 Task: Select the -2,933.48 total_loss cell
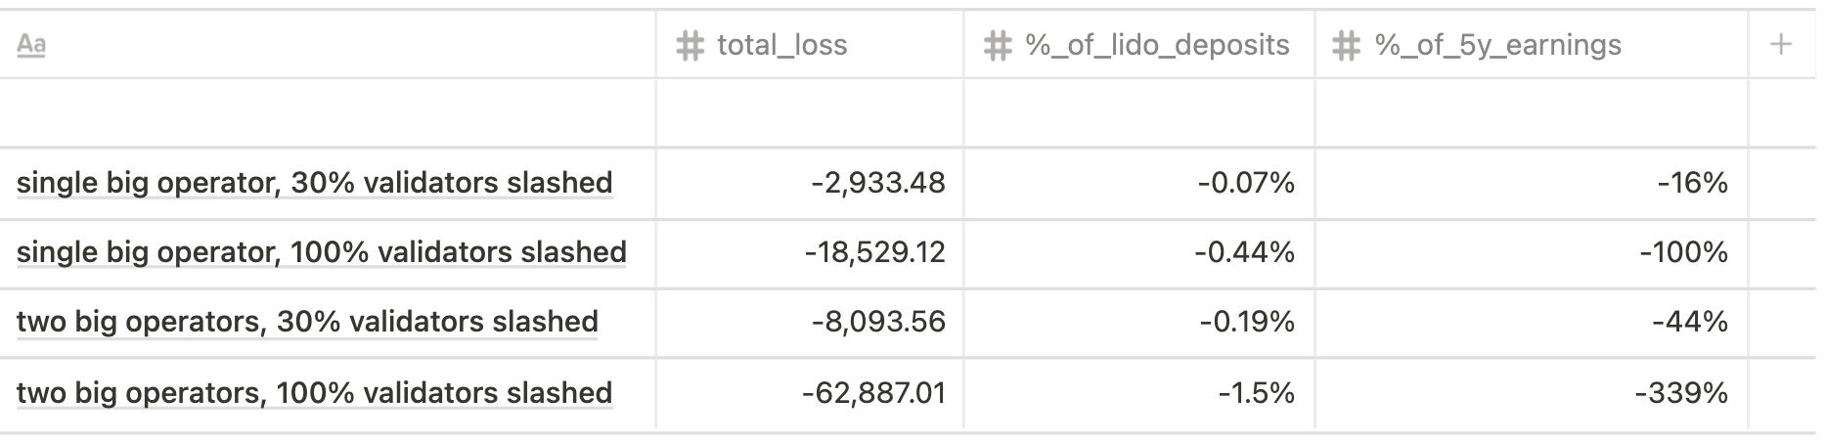click(810, 183)
